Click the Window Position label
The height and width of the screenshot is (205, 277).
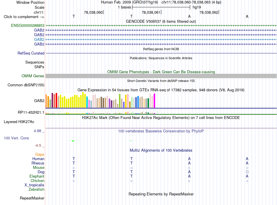[30, 2]
